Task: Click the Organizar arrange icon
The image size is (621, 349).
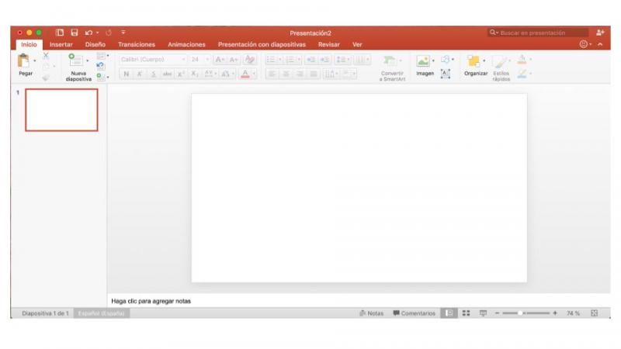Action: (473, 60)
